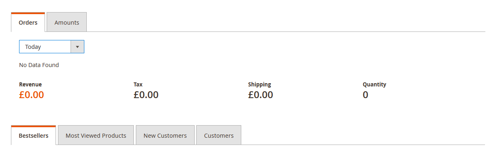Select the orange Revenue £0.00 value
The height and width of the screenshot is (149, 487).
(x=32, y=95)
